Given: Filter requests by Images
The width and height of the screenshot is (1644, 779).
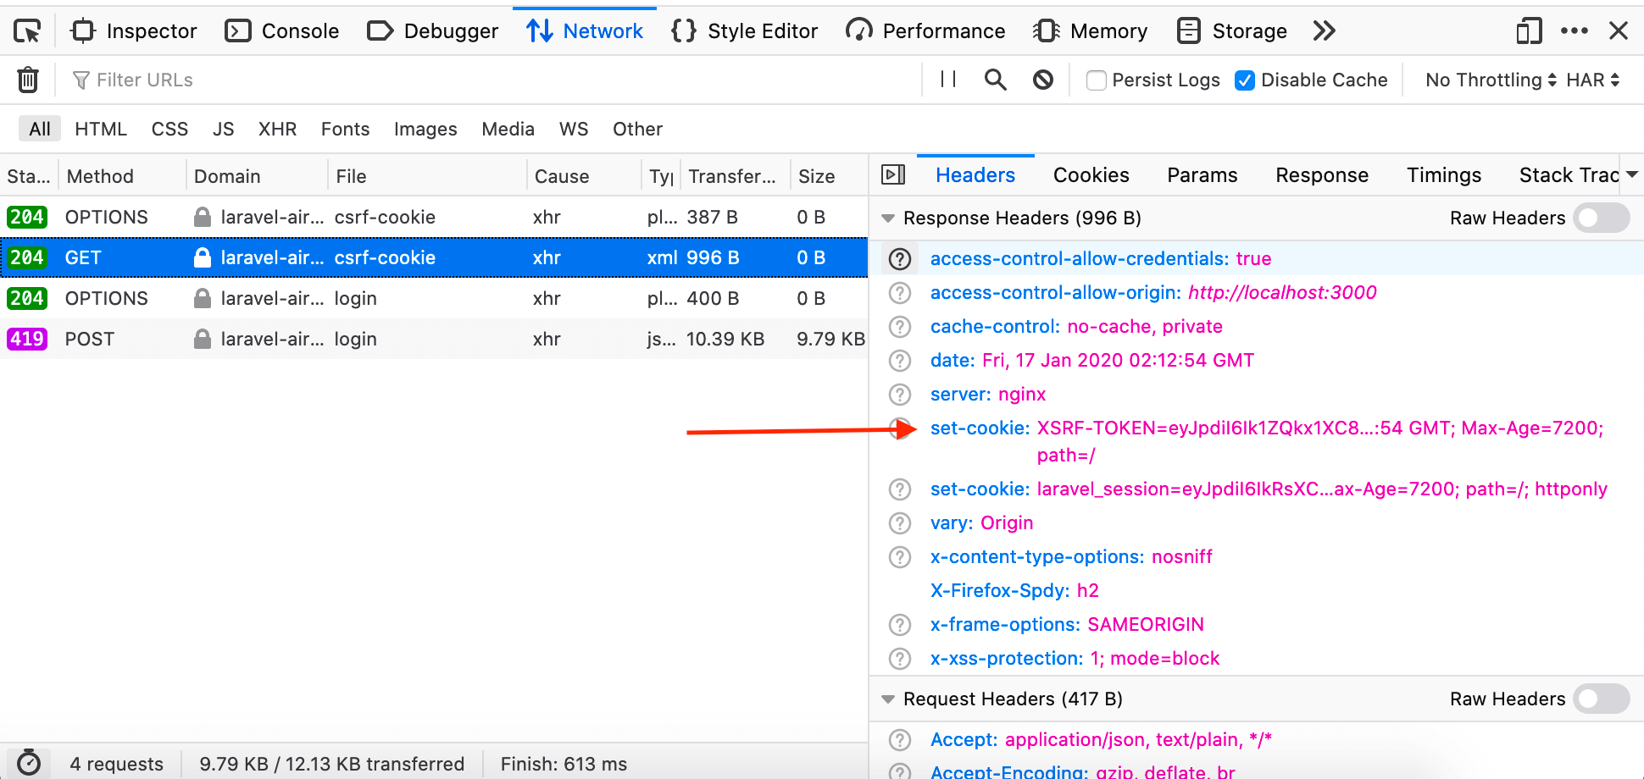Looking at the screenshot, I should pos(425,129).
